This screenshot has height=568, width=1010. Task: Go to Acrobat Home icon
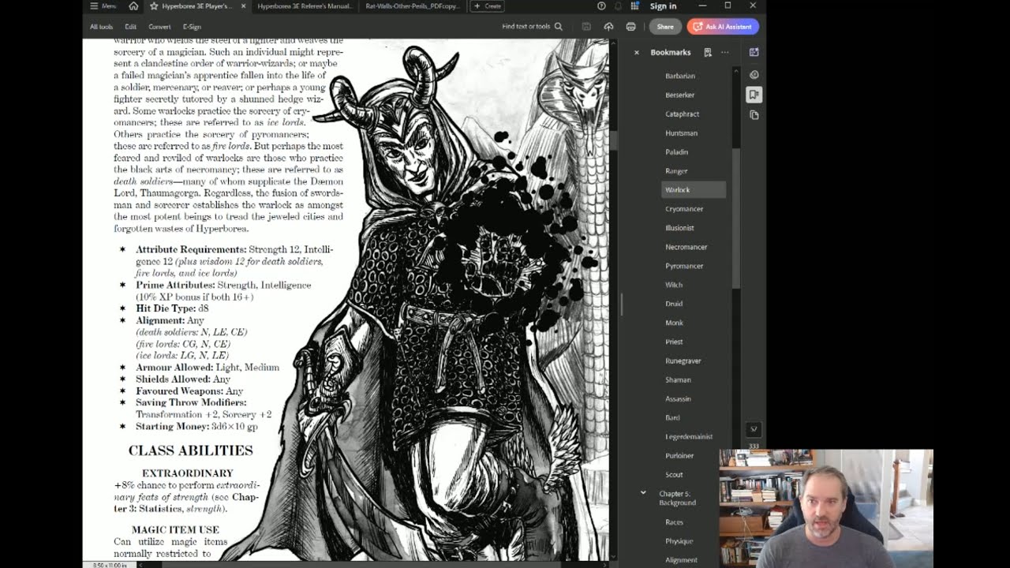133,6
